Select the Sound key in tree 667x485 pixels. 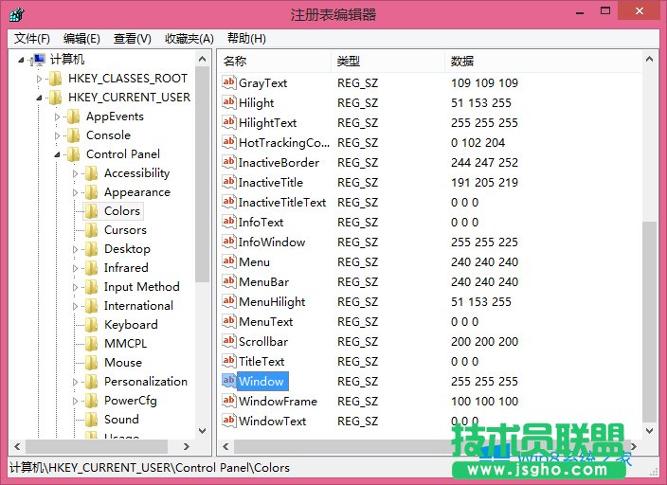(x=121, y=420)
